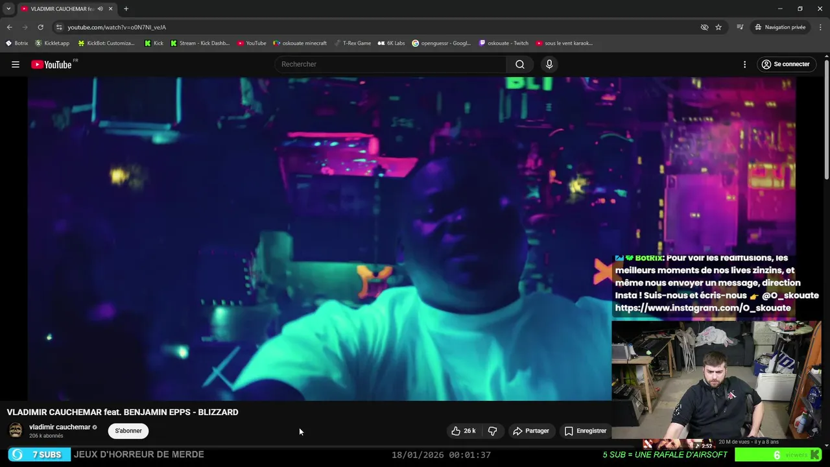Open the vladimir cauchemar channel name link
The width and height of the screenshot is (830, 467).
pyautogui.click(x=60, y=427)
